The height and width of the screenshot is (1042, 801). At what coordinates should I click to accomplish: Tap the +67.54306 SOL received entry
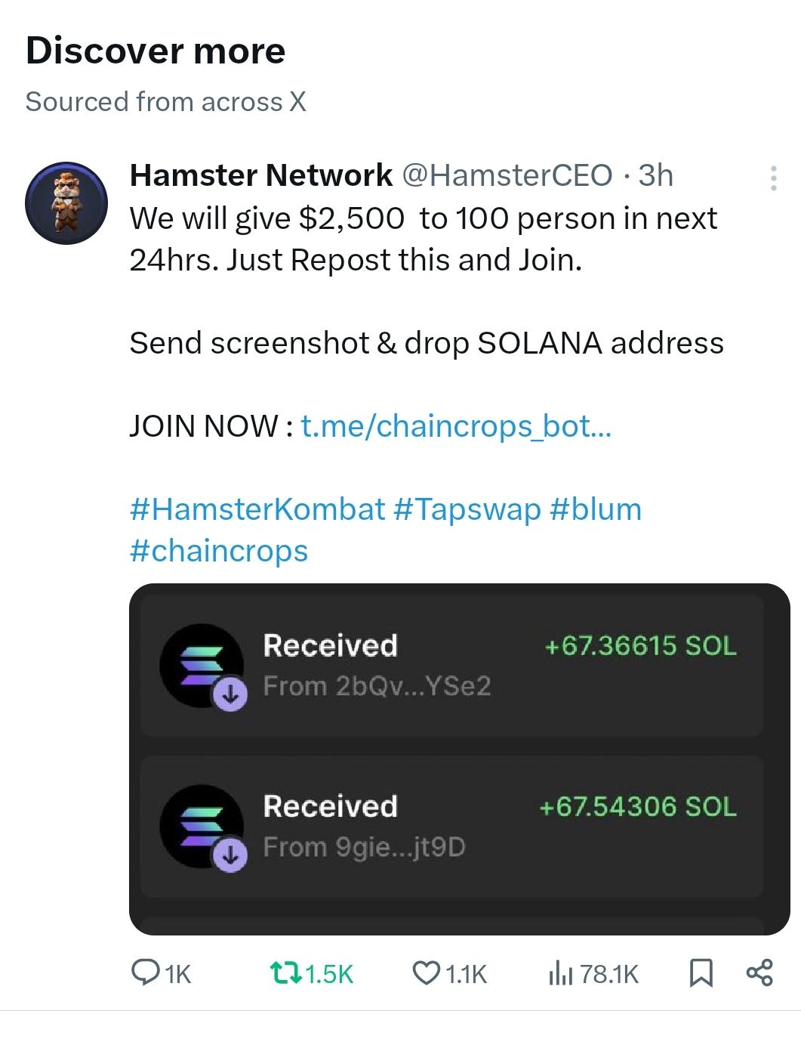(x=452, y=827)
